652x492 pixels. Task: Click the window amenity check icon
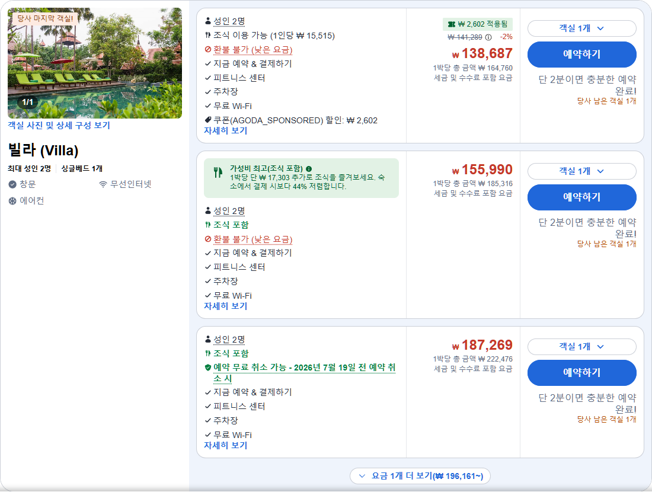click(12, 184)
